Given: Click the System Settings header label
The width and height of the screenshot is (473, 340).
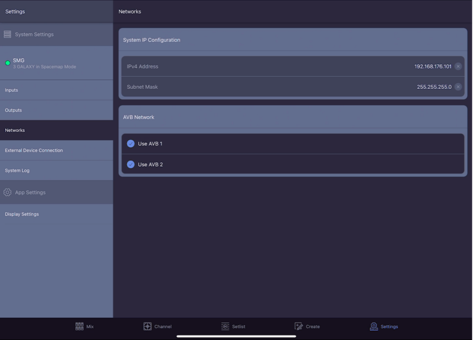Looking at the screenshot, I should pyautogui.click(x=34, y=34).
